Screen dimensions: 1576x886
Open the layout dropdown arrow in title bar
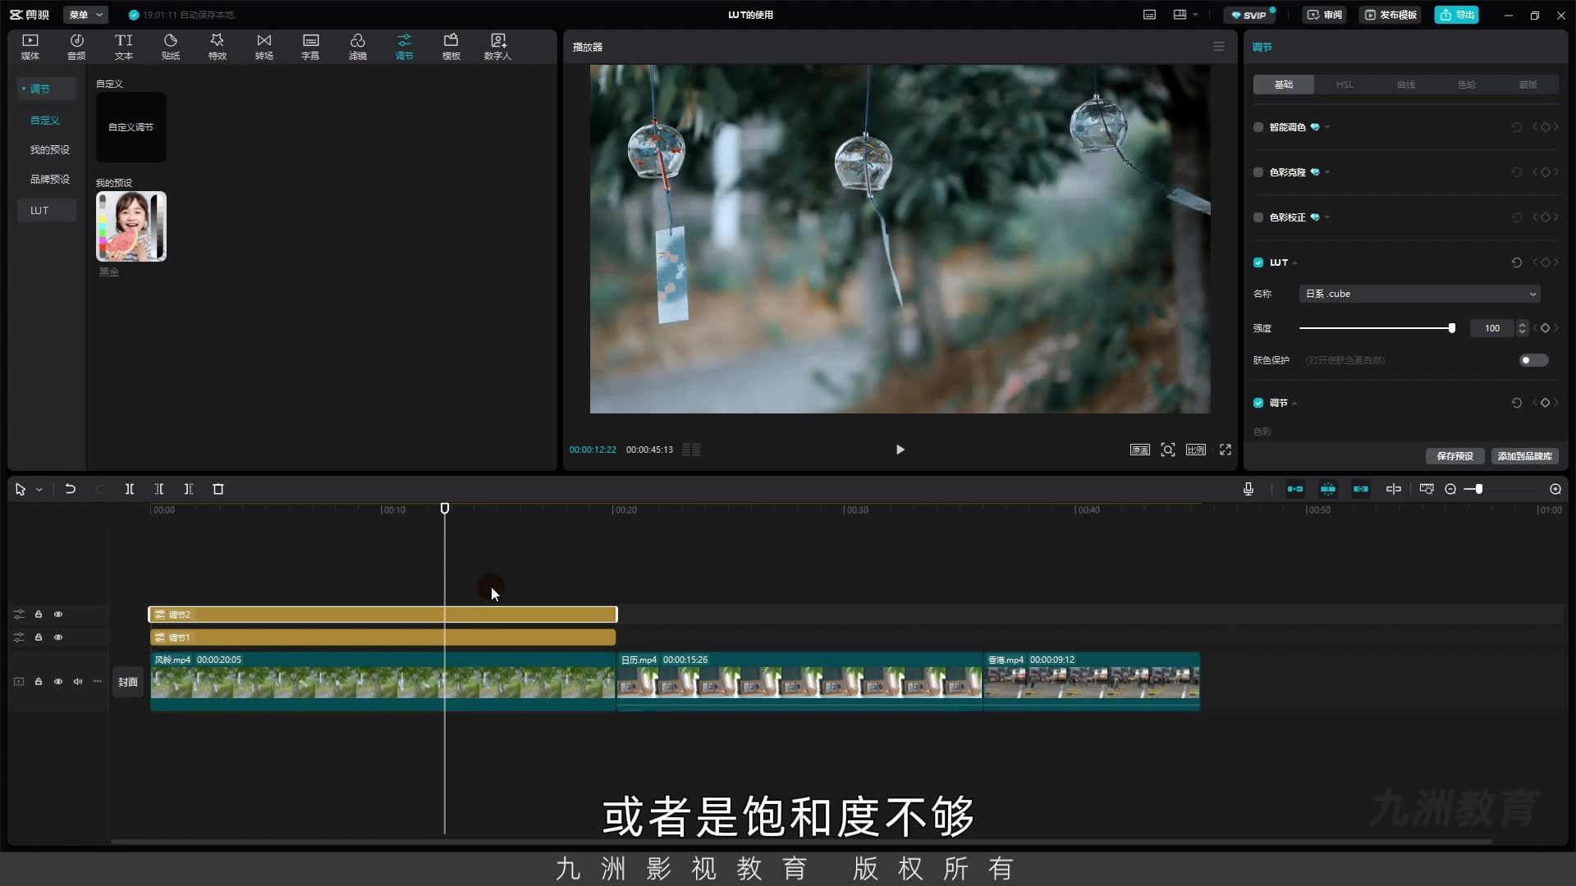tap(1195, 15)
